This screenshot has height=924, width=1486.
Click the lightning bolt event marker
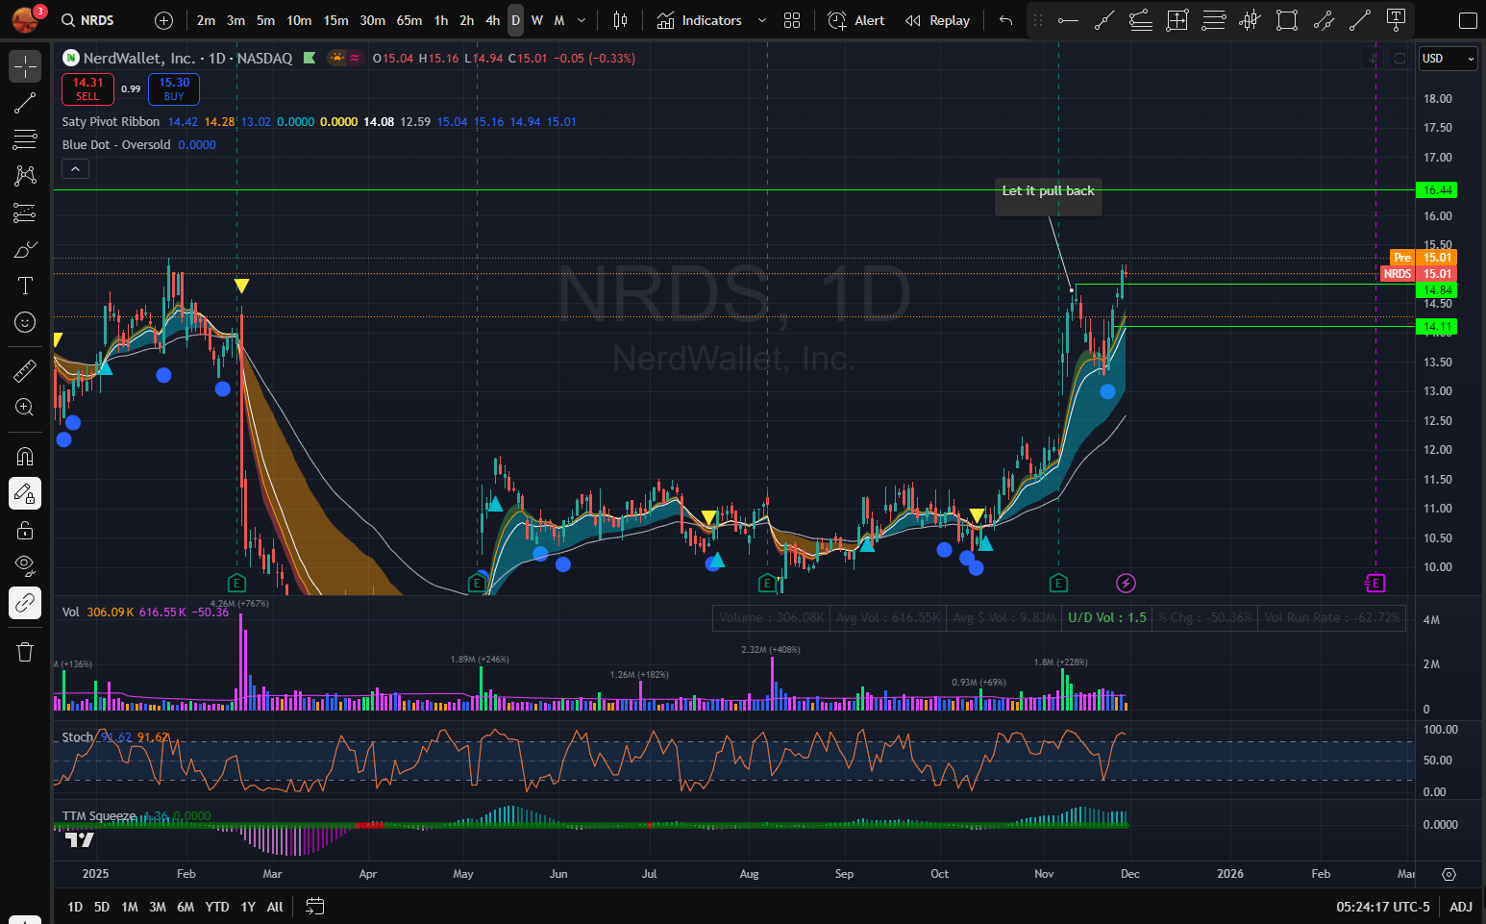click(x=1126, y=583)
